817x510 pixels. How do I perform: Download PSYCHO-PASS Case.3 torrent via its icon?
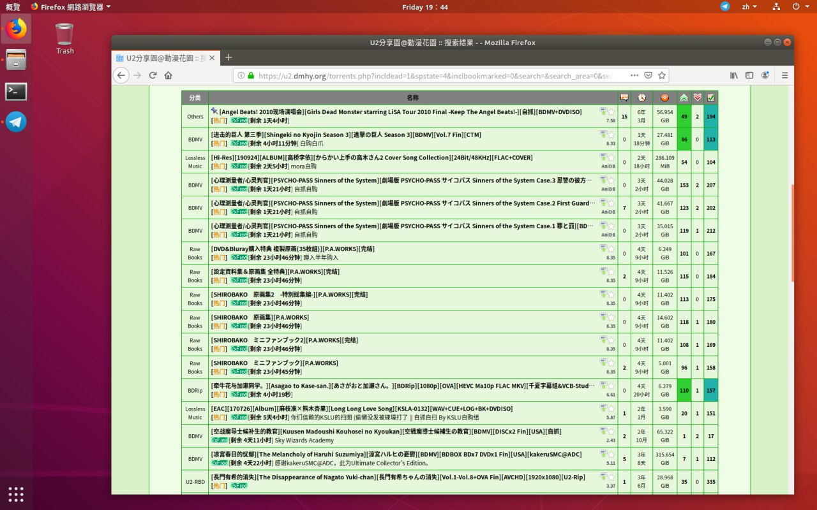tap(603, 180)
